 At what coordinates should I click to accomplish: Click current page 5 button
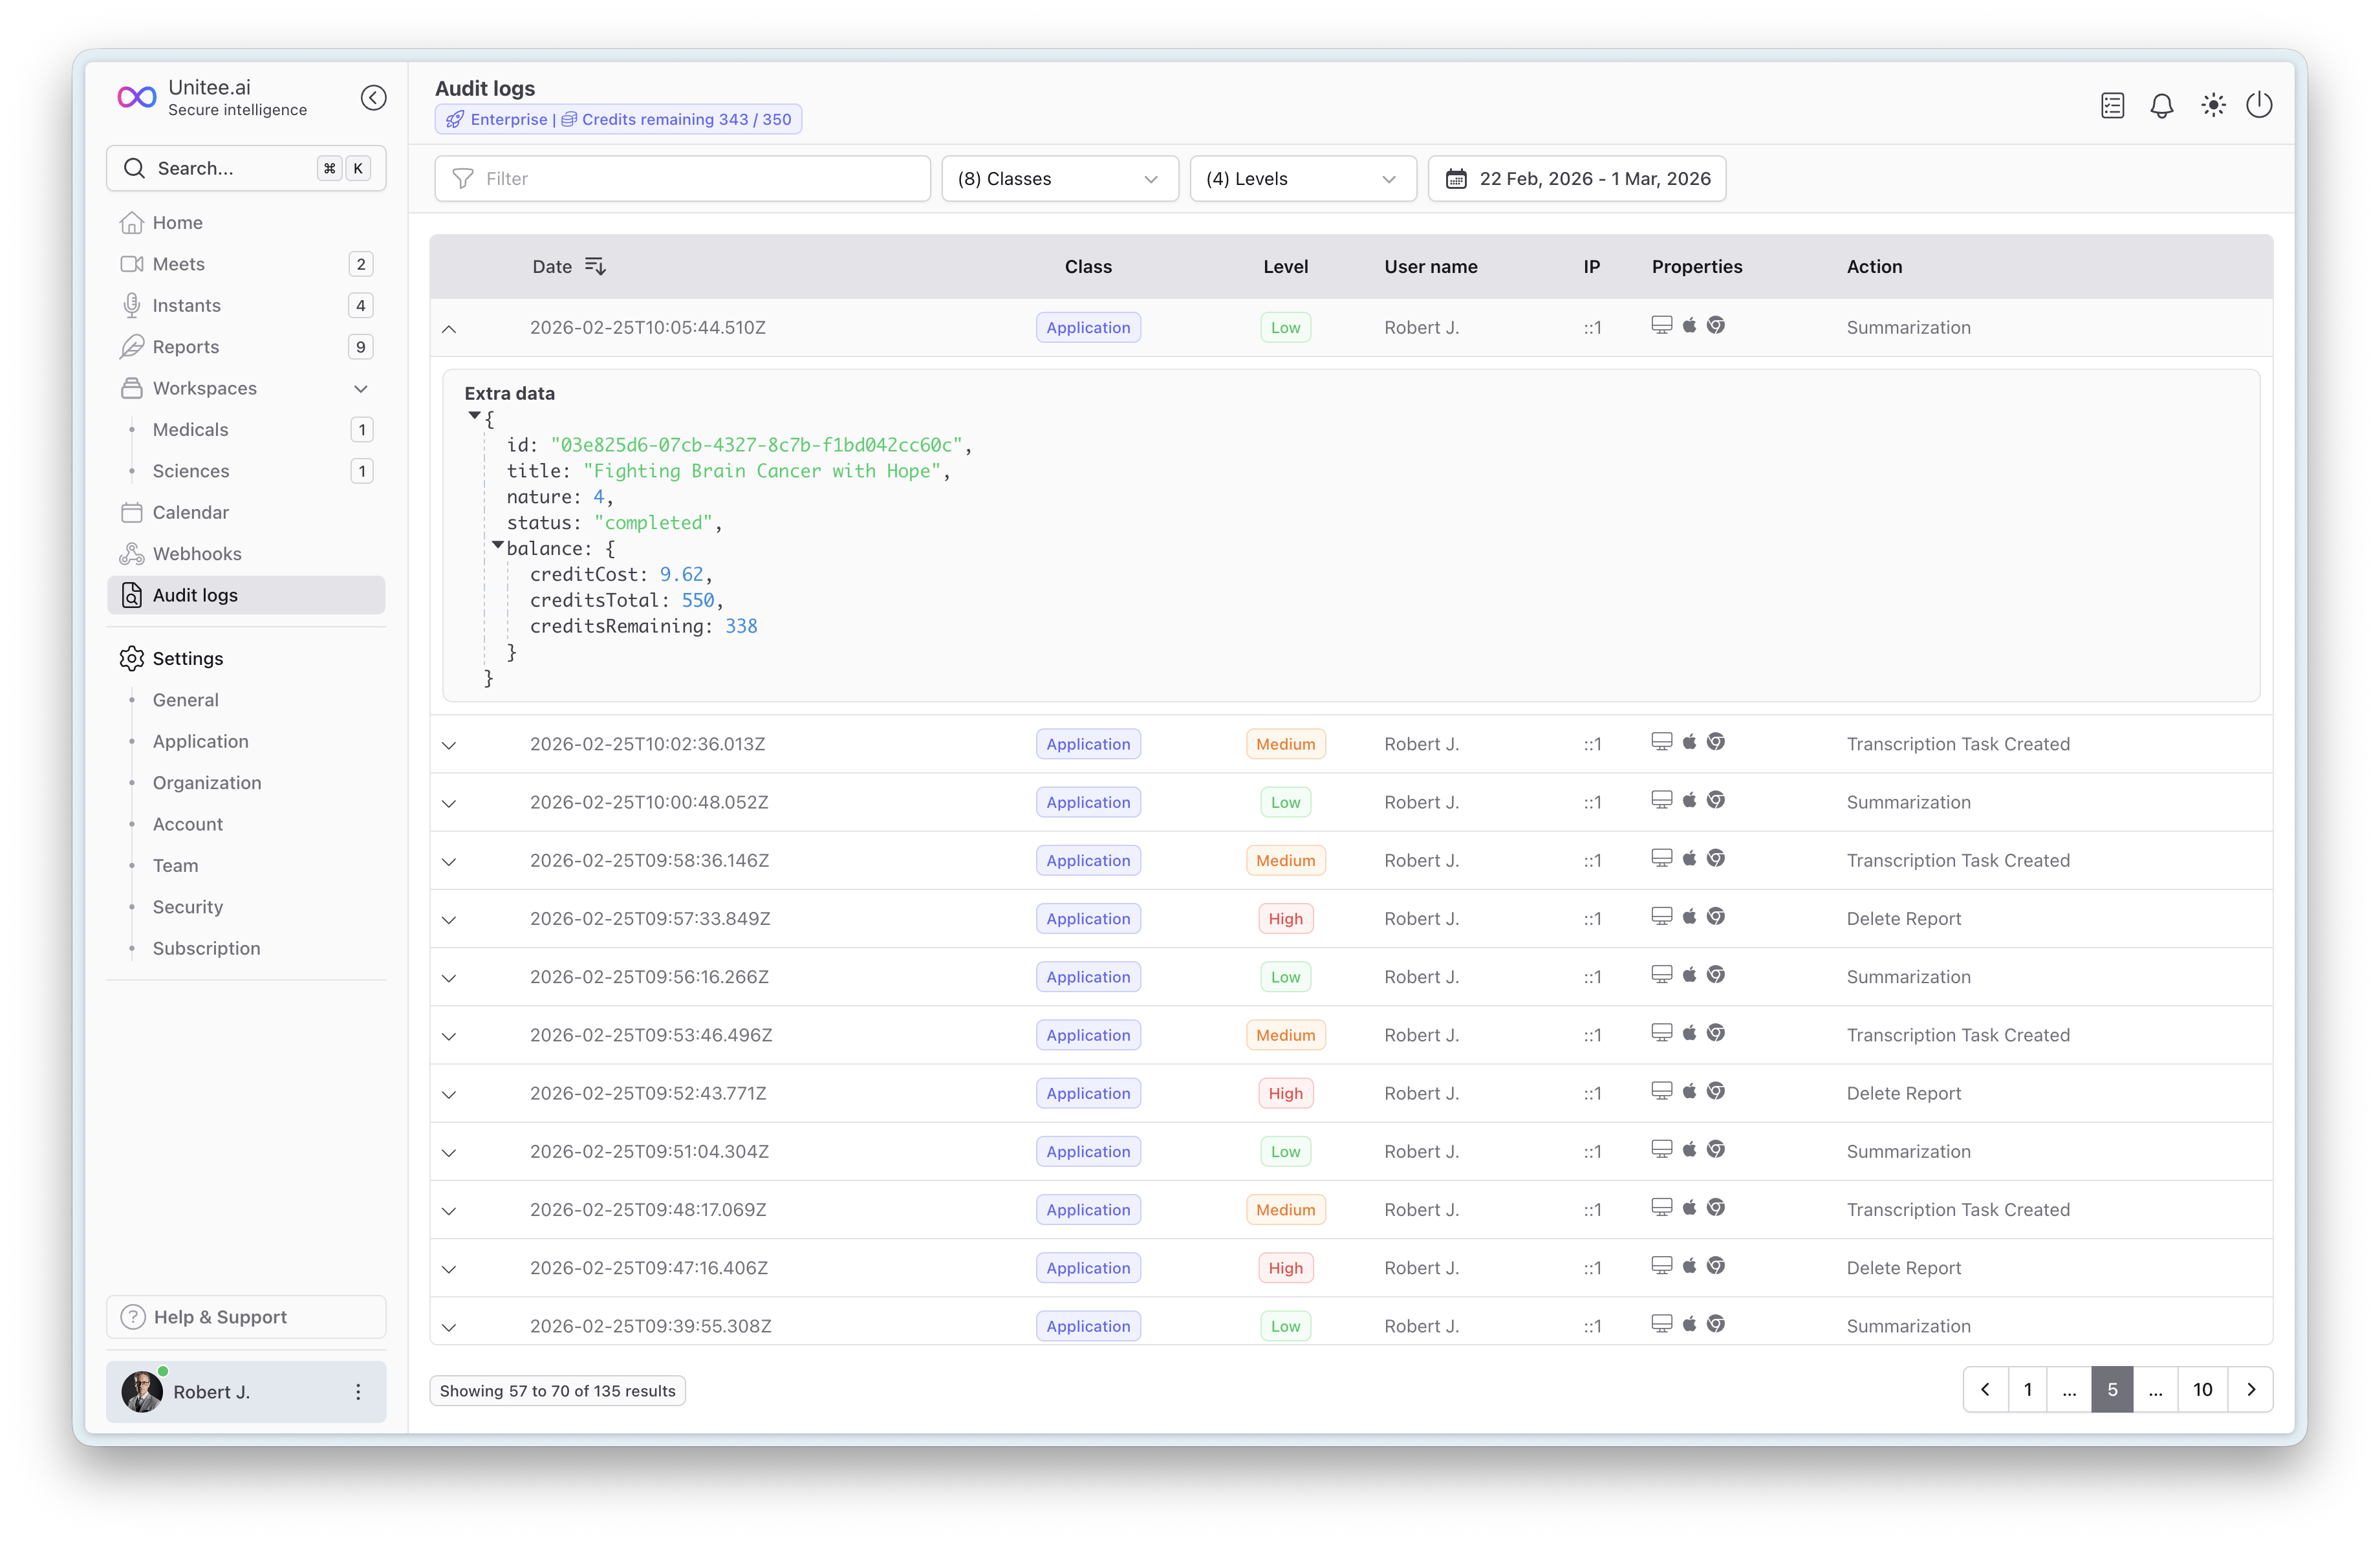click(2112, 1389)
